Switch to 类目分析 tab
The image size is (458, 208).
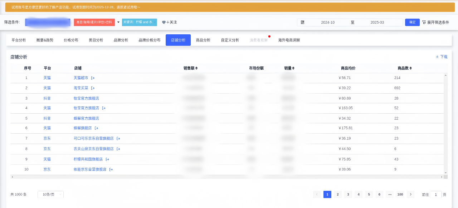tap(96, 40)
